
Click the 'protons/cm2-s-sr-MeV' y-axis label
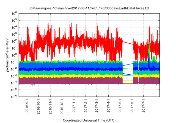[9, 54]
